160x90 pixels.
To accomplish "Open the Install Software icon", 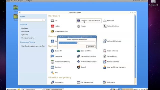I will pyautogui.click(x=110, y=51).
